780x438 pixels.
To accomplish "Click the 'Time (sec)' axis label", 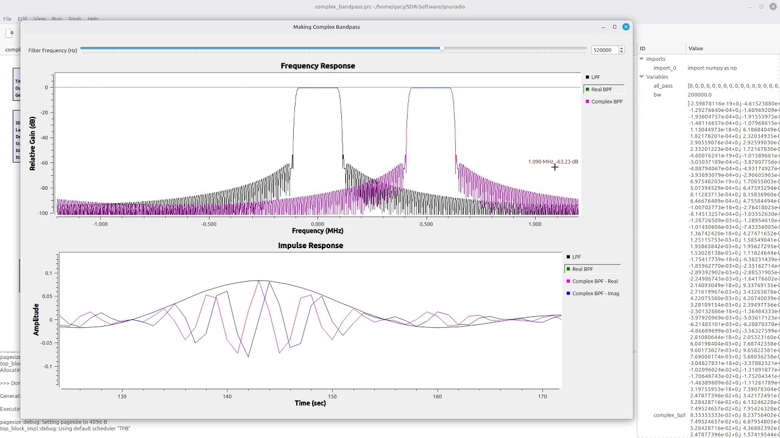I will [x=310, y=403].
